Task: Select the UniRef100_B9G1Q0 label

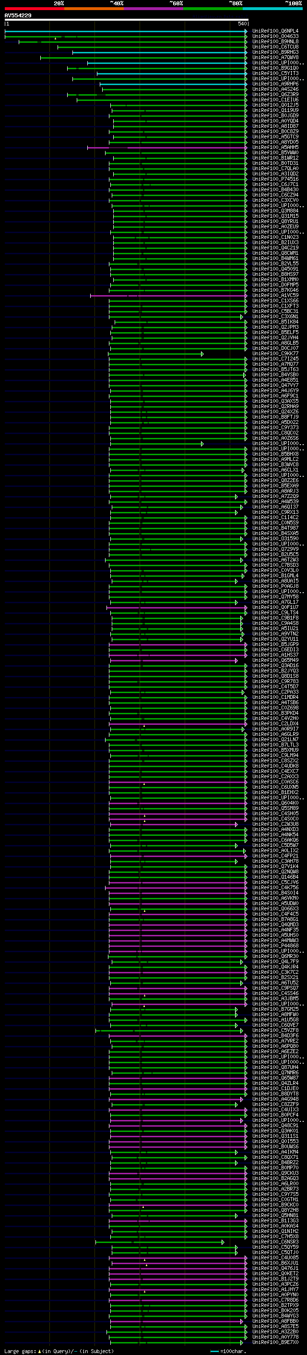Action: [275, 68]
